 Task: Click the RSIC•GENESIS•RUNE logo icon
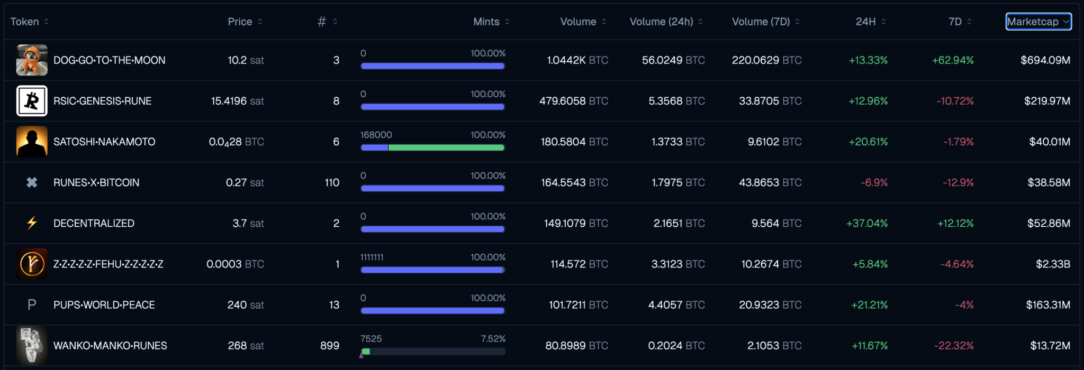[x=32, y=101]
